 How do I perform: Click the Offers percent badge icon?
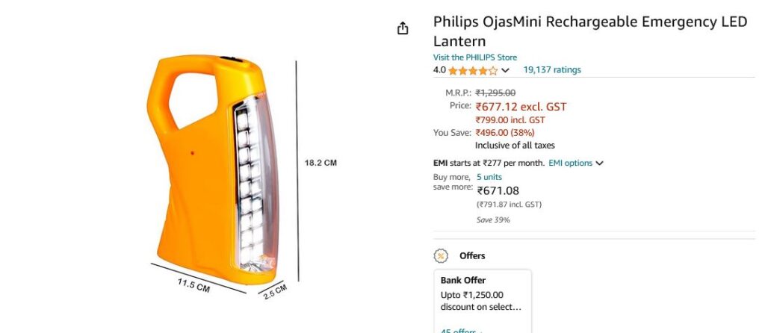pos(441,256)
